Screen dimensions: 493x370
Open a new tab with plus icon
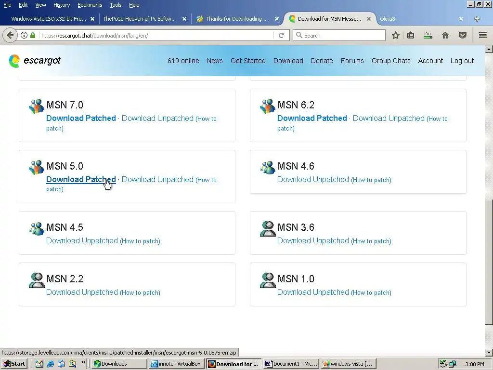(477, 19)
